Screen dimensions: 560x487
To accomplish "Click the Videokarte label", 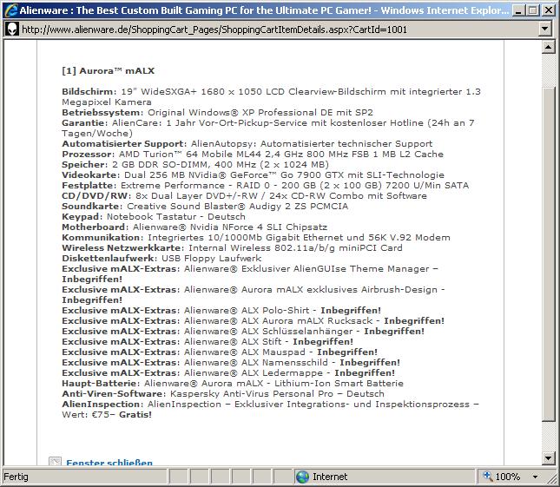I will [90, 175].
